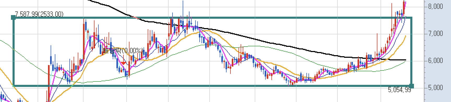Grab the rectangle's top-left corner handle
451x102 pixels.
point(13,17)
